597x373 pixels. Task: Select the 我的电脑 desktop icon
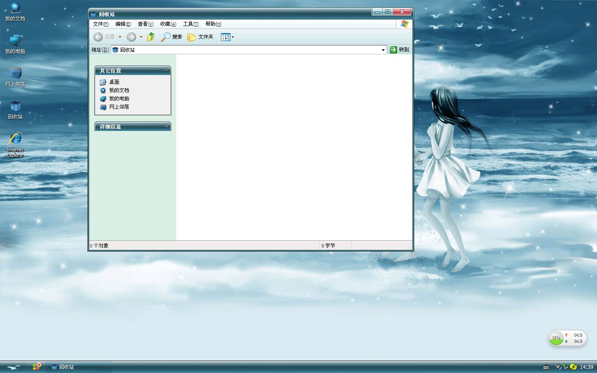coord(15,44)
